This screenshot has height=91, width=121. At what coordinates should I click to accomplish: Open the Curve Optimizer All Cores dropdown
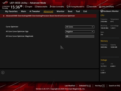click(x=80, y=27)
